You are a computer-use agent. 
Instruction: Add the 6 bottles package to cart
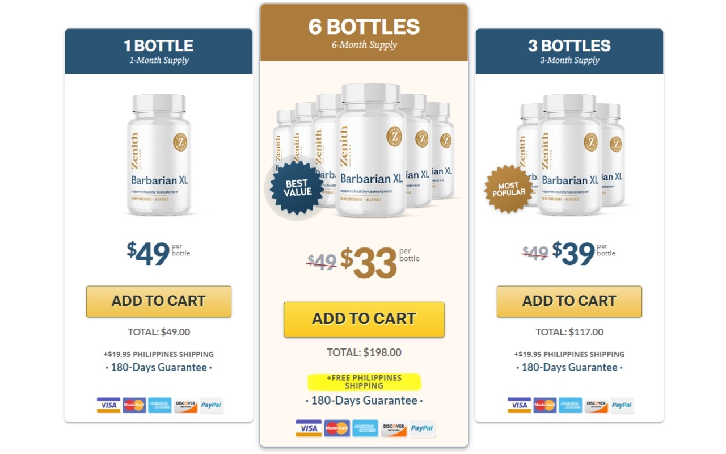[x=364, y=320]
